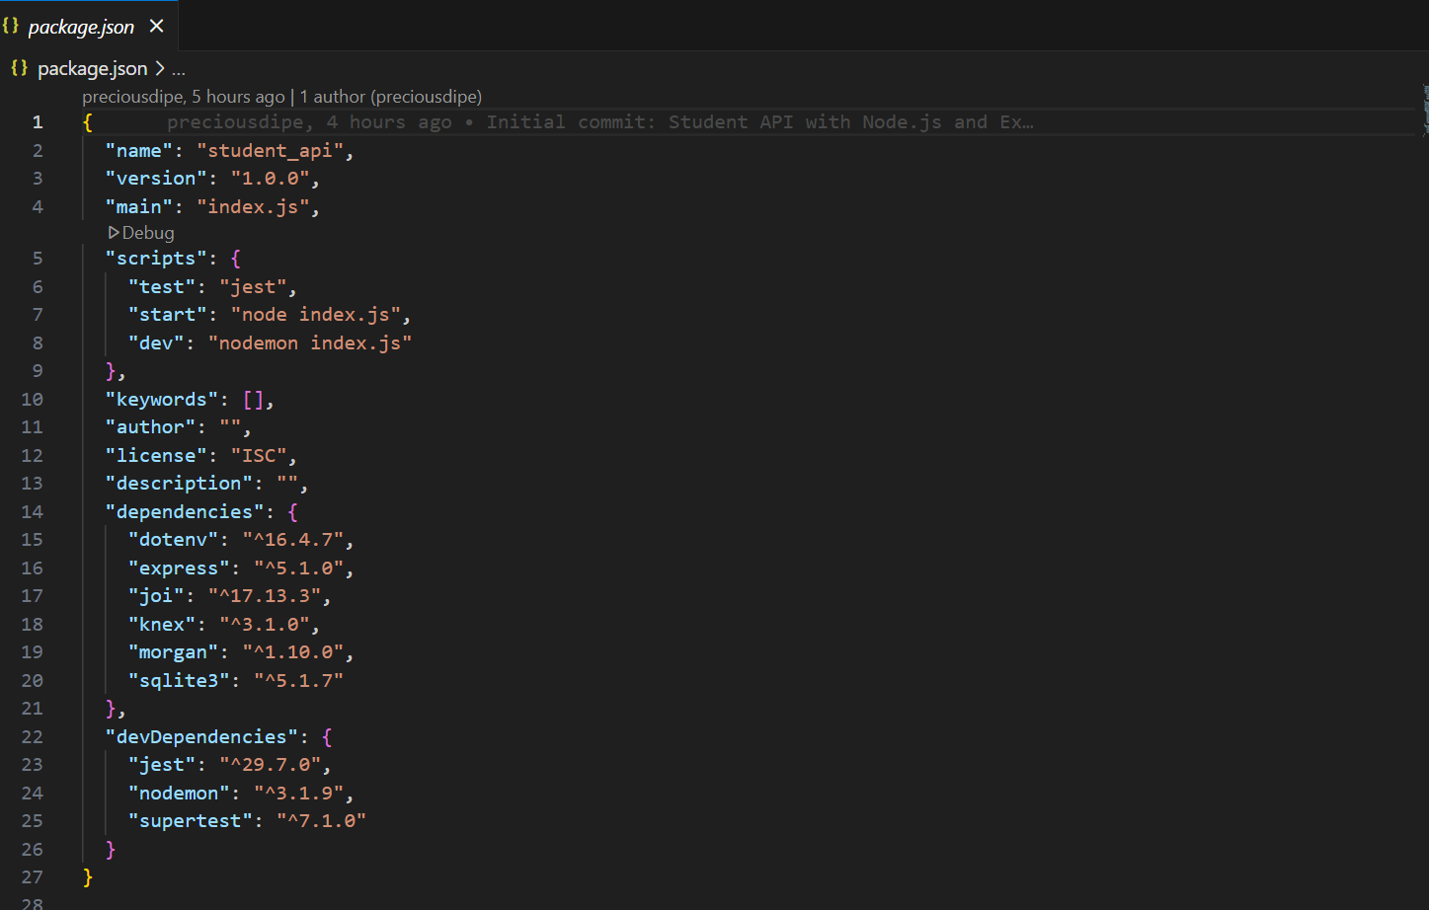This screenshot has width=1429, height=910.
Task: Click the "description" key
Action: 179,484
